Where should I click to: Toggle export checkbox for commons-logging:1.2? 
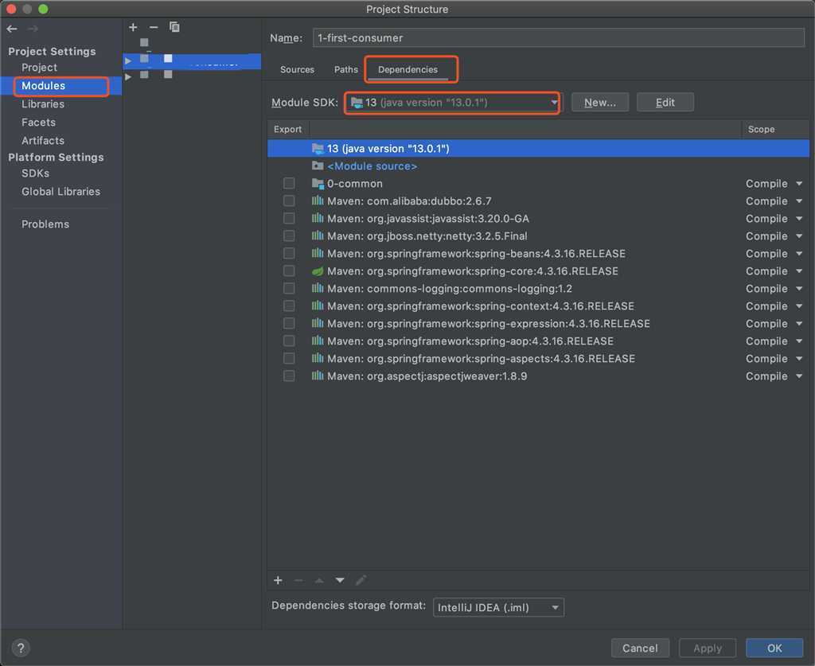pos(289,288)
